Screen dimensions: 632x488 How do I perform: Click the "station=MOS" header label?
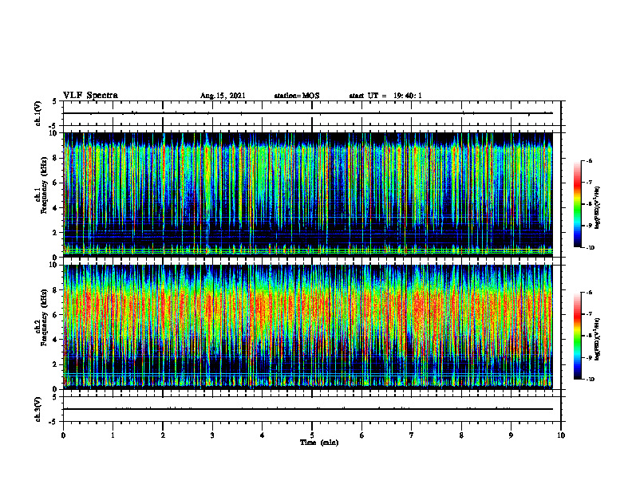pyautogui.click(x=297, y=96)
